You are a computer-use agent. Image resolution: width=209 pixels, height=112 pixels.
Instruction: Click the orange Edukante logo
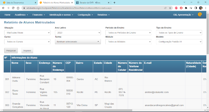click(200, 14)
